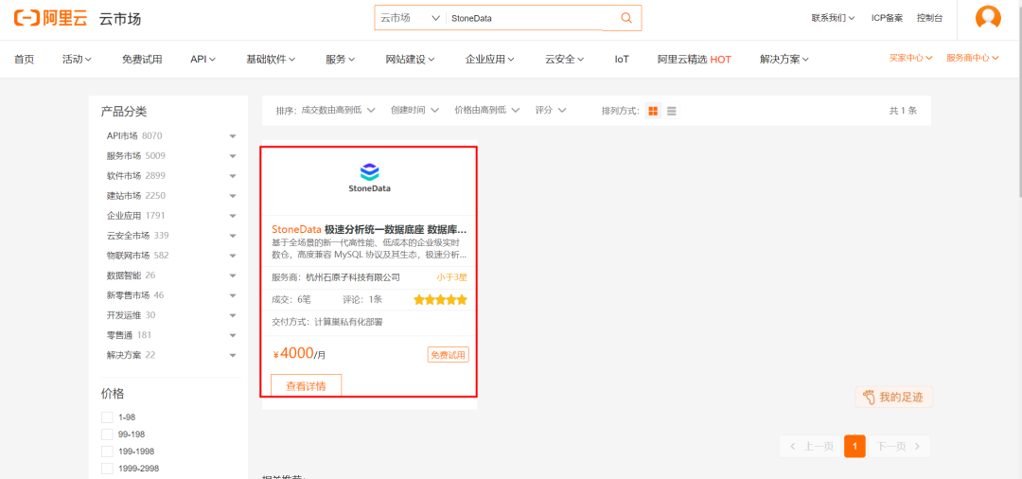
Task: Open 免费试用 navigation item
Action: pos(141,60)
